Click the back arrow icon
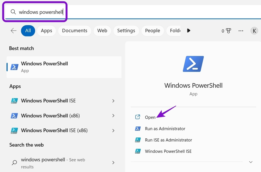The image size is (261, 172). coord(13,31)
